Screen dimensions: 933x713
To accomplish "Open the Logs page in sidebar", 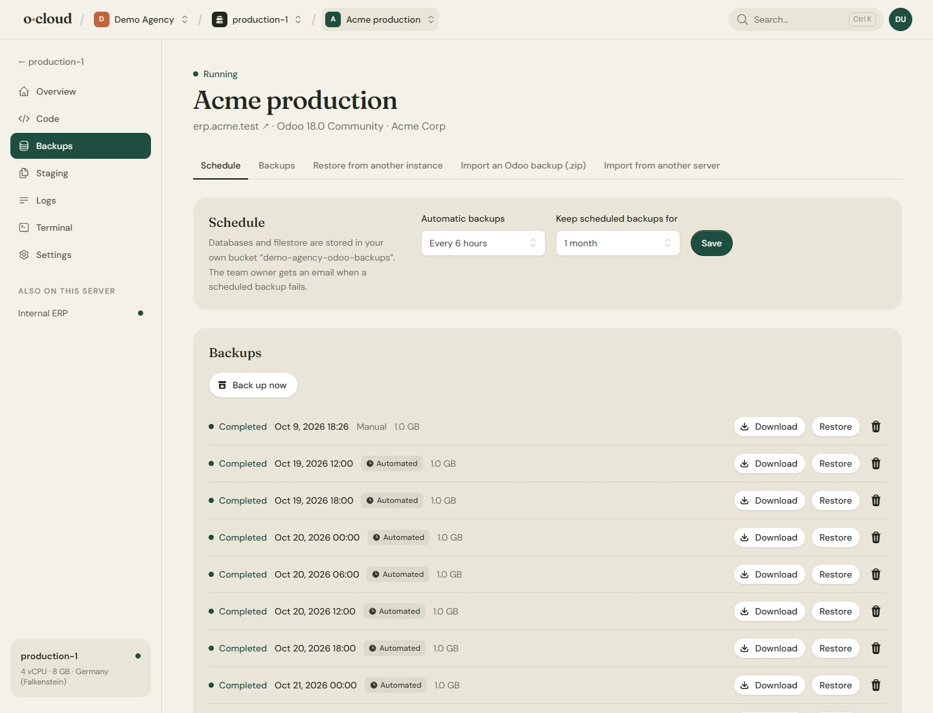I will [x=80, y=200].
